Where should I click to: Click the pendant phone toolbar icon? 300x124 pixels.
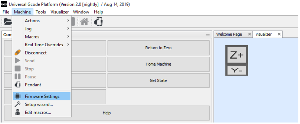98,22
